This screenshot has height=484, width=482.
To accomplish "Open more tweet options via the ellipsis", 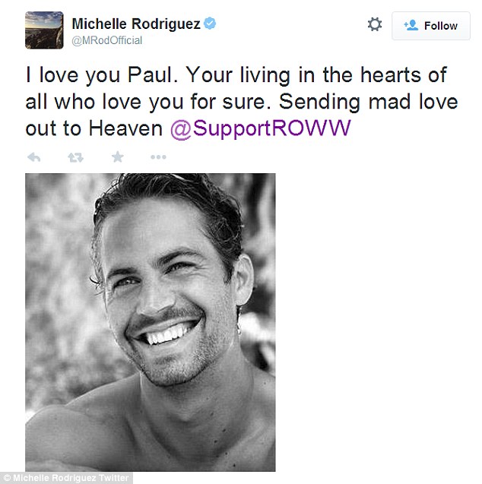I will click(x=158, y=157).
